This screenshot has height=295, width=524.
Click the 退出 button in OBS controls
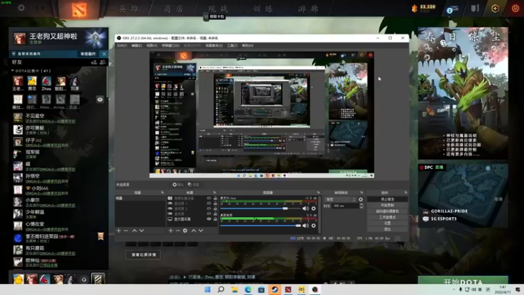point(387,229)
